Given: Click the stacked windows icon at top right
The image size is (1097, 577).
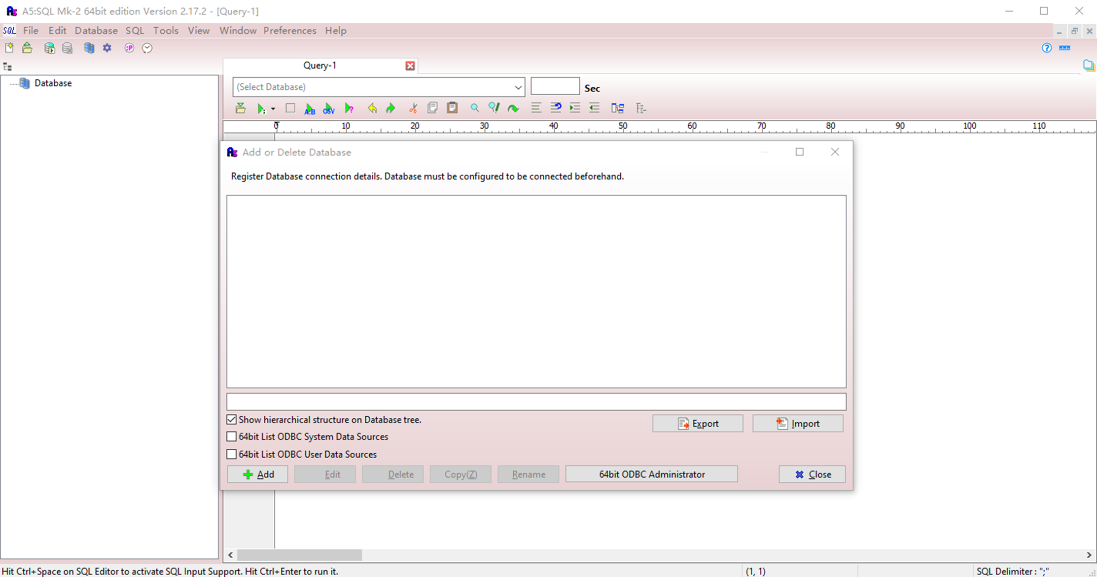Looking at the screenshot, I should click(x=1089, y=65).
